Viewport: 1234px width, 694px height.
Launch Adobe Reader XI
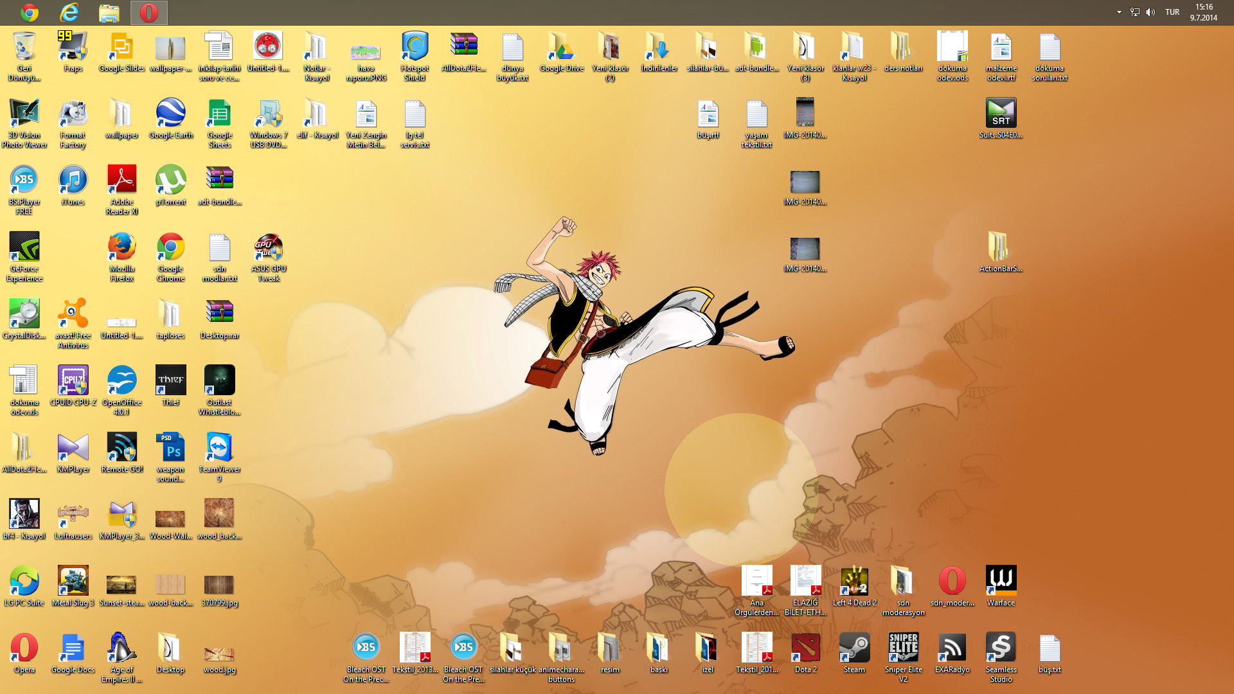click(122, 190)
